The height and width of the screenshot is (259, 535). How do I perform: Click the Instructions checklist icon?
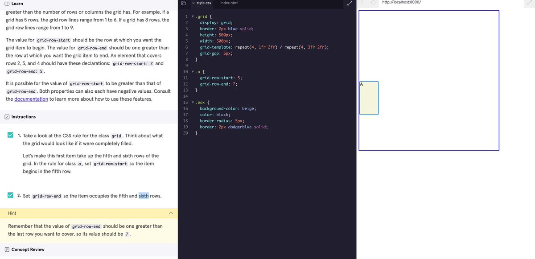(x=7, y=117)
